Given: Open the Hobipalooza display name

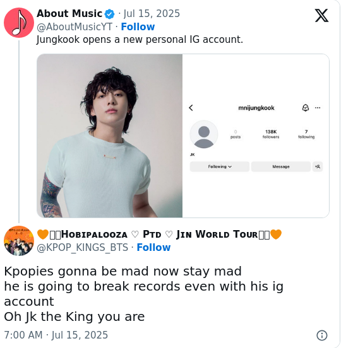Looking at the screenshot, I should point(159,235).
